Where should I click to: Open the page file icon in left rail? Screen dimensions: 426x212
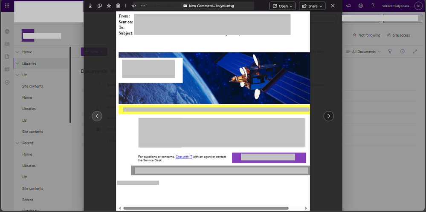pyautogui.click(x=7, y=56)
